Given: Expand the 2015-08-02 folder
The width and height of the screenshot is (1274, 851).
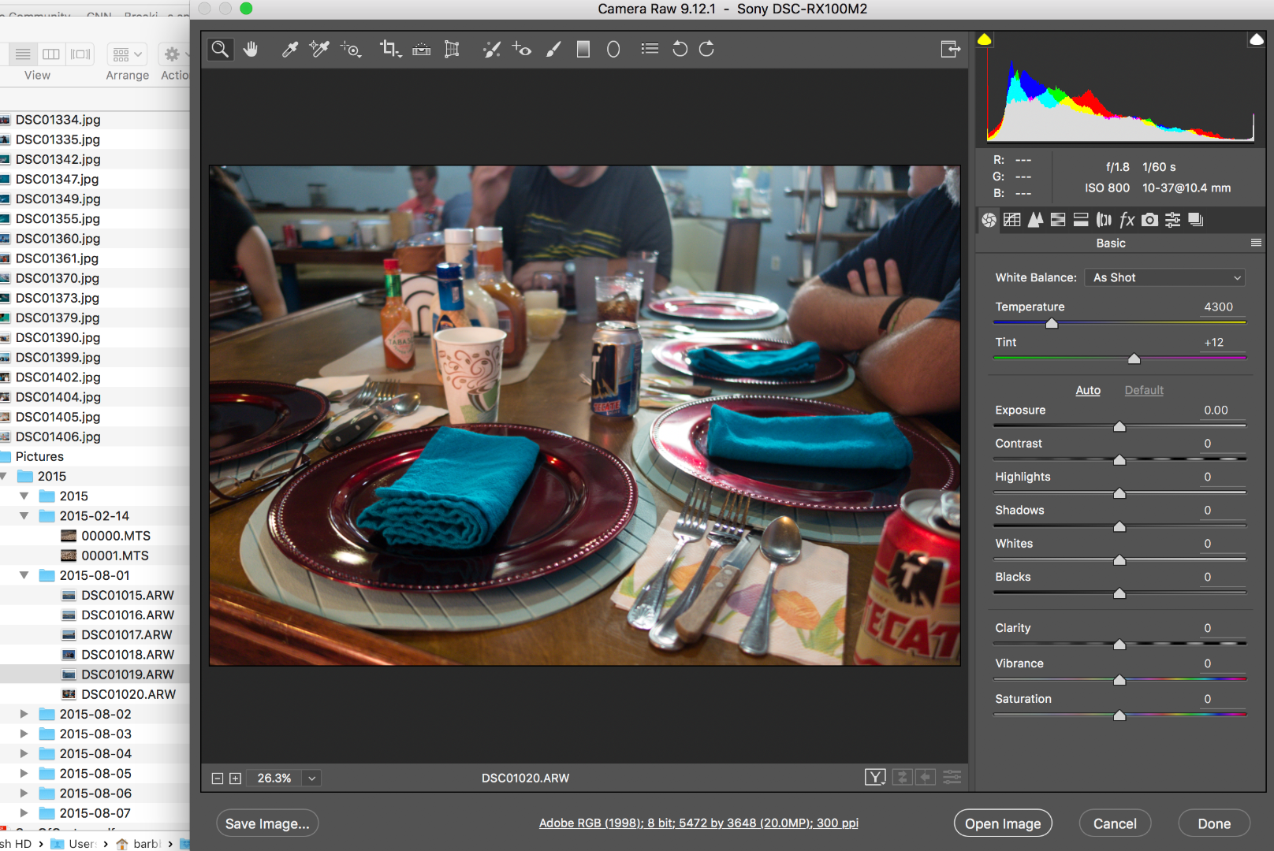Looking at the screenshot, I should (24, 715).
